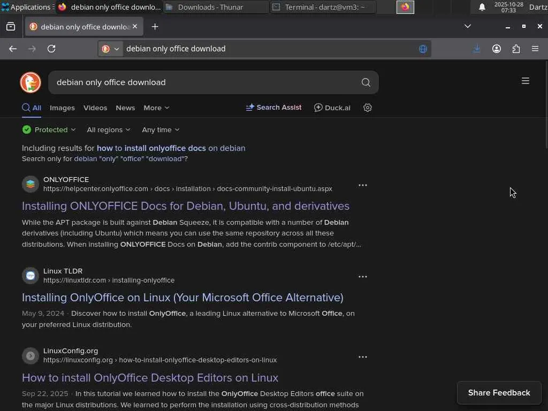Click the date and time clock
This screenshot has width=548, height=411.
tap(508, 7)
